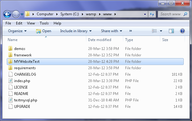Click the index.php file name
Image resolution: width=192 pixels, height=121 pixels.
tap(22, 81)
